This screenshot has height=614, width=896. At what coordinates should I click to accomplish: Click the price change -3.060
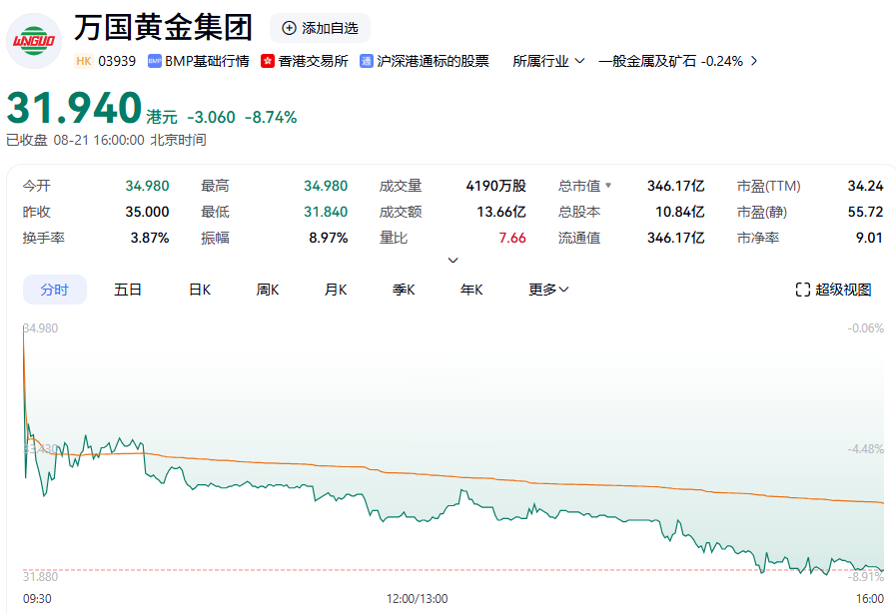pos(212,117)
